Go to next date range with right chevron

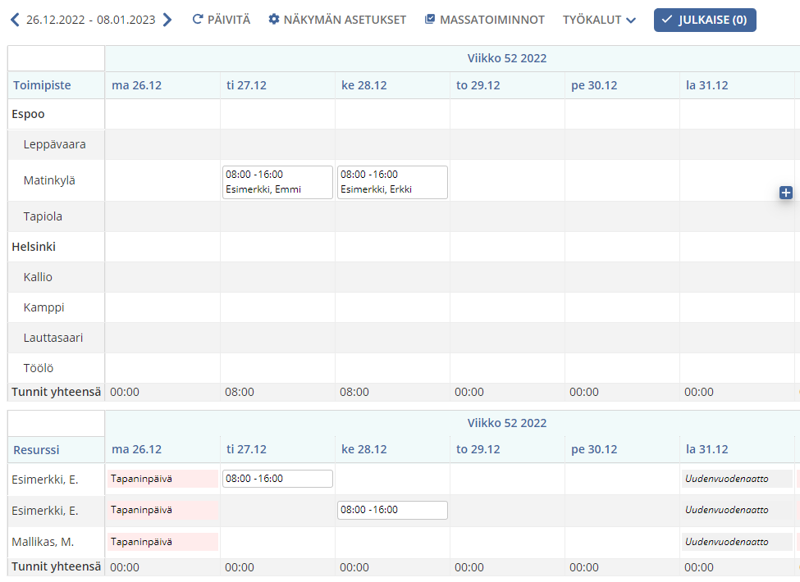coord(167,20)
